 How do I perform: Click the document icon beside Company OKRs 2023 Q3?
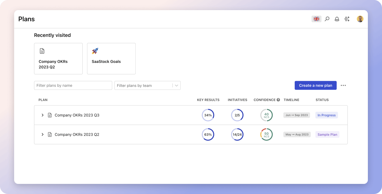[50, 115]
